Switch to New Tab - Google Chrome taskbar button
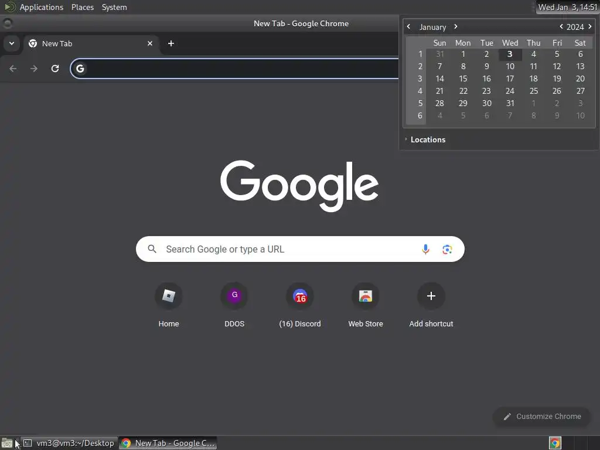Viewport: 600px width, 450px height. click(168, 443)
